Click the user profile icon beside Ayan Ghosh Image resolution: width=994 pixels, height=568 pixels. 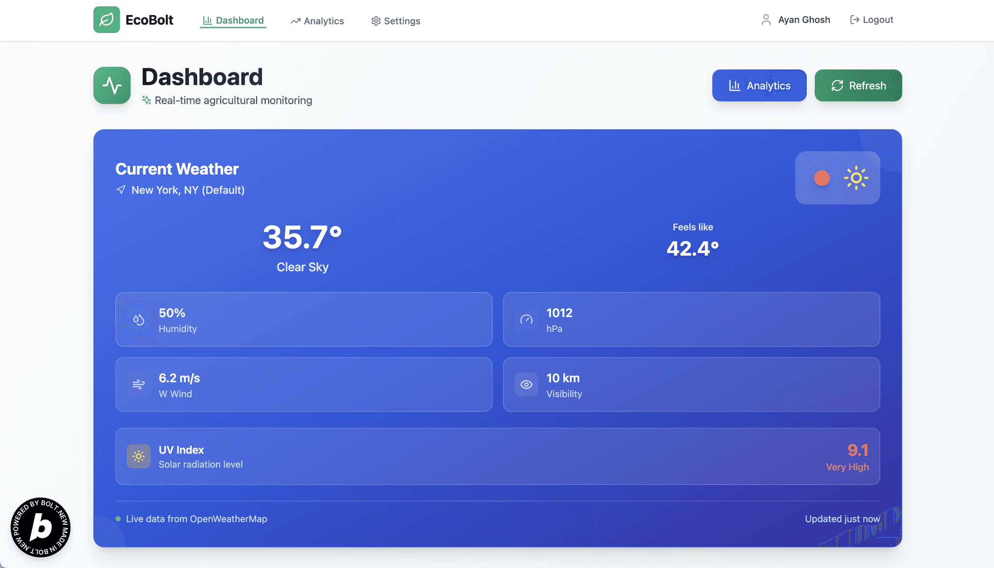766,19
